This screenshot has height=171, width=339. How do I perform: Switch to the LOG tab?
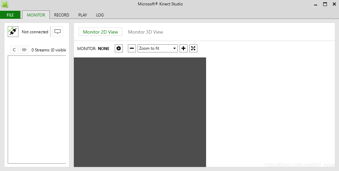[x=100, y=15]
